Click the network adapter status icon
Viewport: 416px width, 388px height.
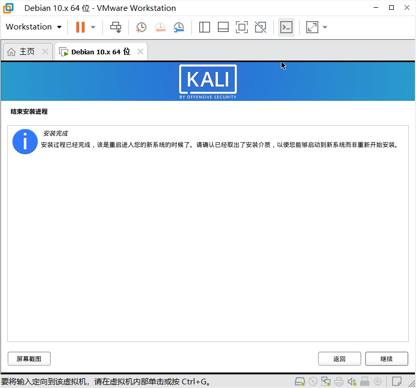[326, 382]
